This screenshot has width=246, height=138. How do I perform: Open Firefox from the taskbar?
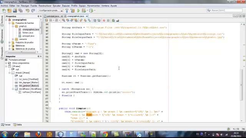(x=38, y=134)
